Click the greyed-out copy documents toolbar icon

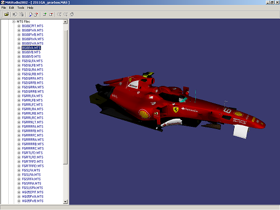[21, 14]
